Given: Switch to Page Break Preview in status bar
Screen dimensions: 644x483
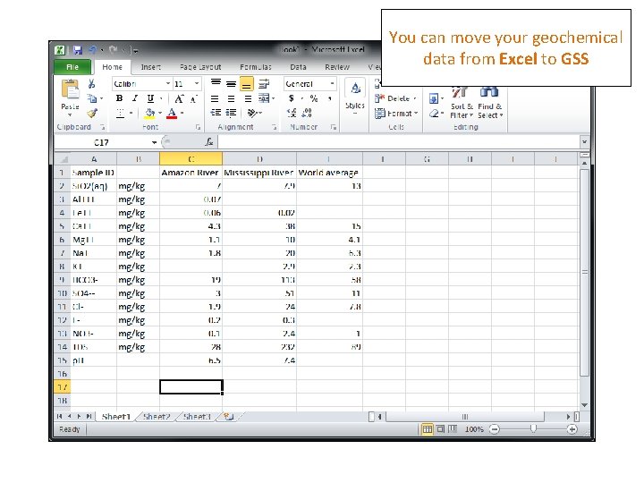Looking at the screenshot, I should tap(453, 429).
